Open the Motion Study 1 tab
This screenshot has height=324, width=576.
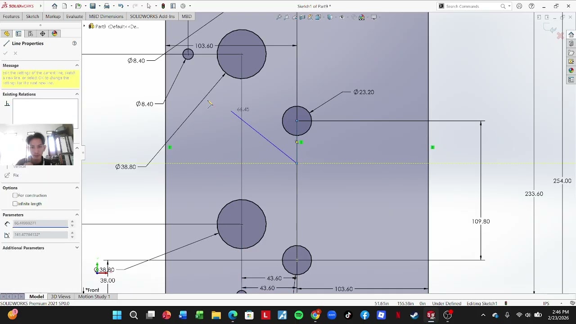click(94, 297)
